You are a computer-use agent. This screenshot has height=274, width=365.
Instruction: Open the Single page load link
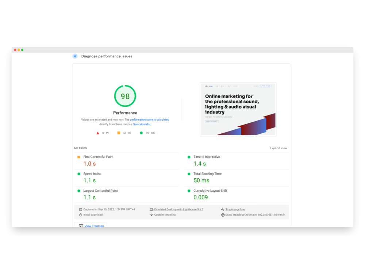[235, 209]
